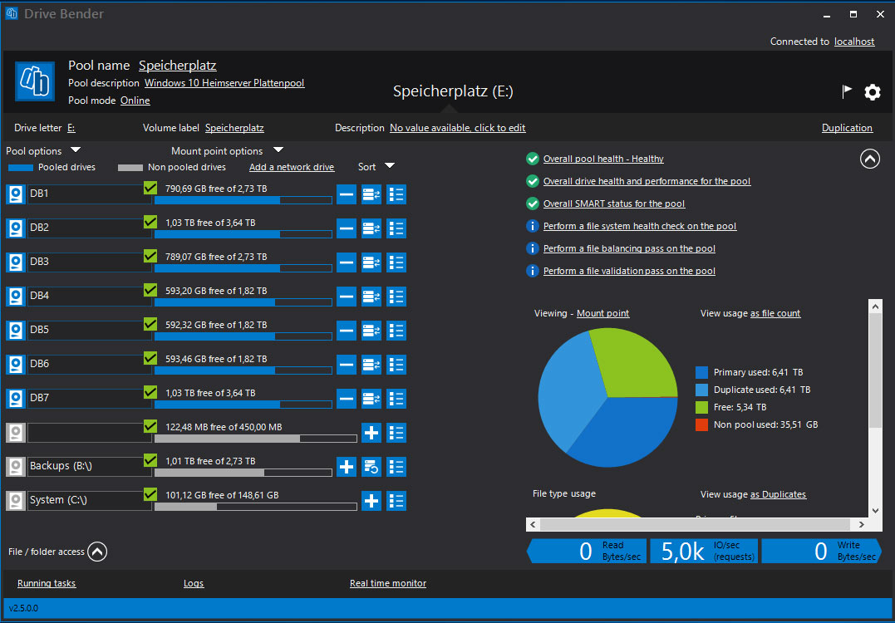This screenshot has height=623, width=895.
Task: Open the details list icon for DB6
Action: (396, 365)
